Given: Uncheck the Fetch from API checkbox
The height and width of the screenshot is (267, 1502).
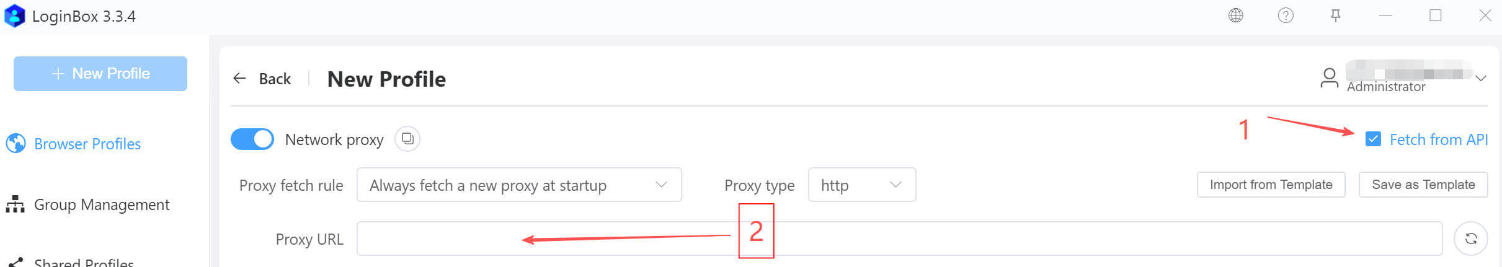Looking at the screenshot, I should [x=1373, y=139].
